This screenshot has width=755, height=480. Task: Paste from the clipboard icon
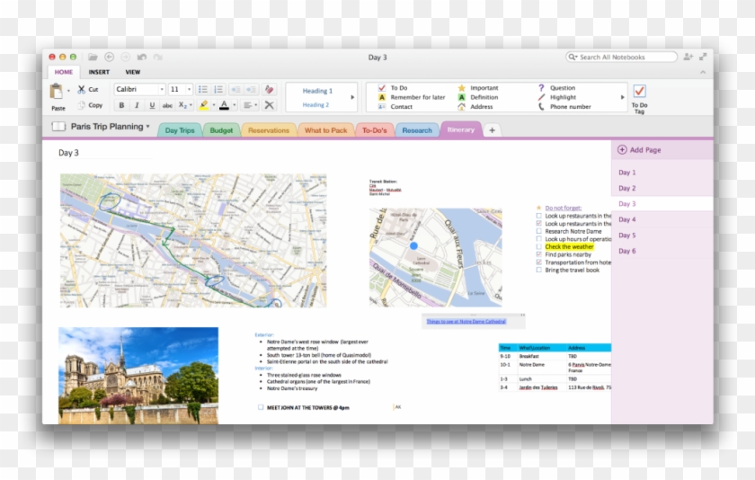point(57,91)
